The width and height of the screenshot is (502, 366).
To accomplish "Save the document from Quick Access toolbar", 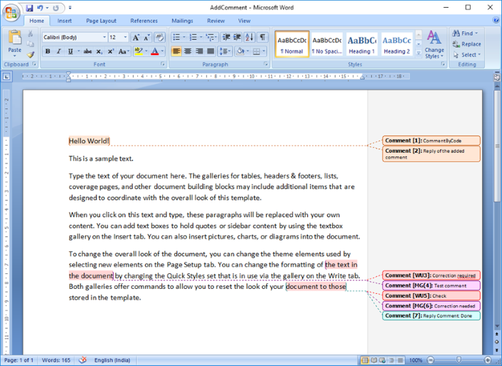I will tap(29, 8).
